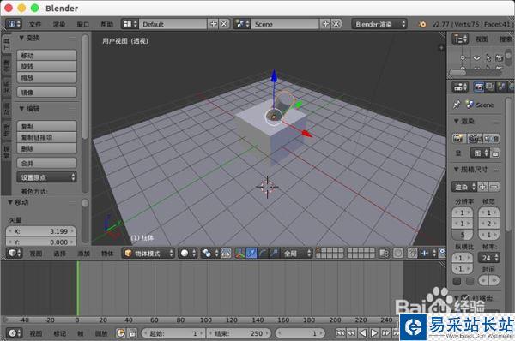This screenshot has height=341, width=515.
Task: Open the 渲染 (Render) menu
Action: (59, 24)
